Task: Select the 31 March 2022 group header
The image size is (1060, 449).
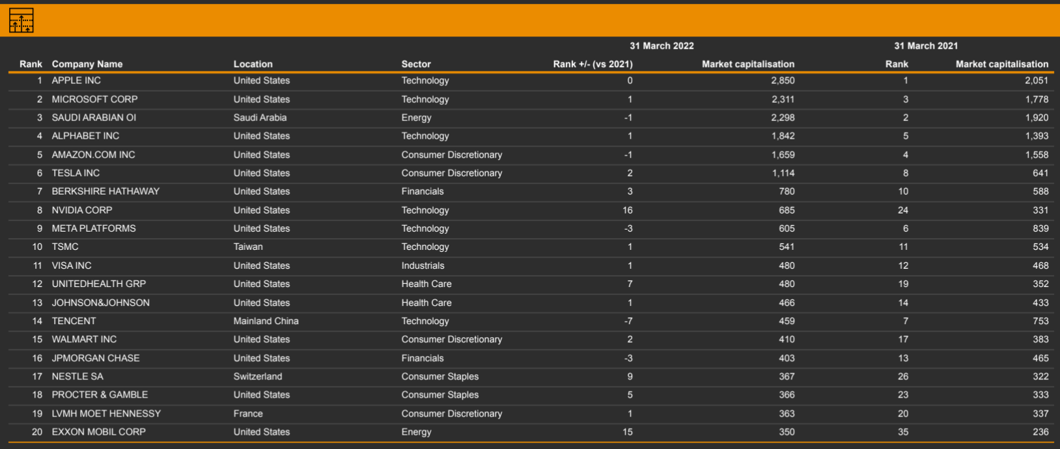Action: (662, 46)
